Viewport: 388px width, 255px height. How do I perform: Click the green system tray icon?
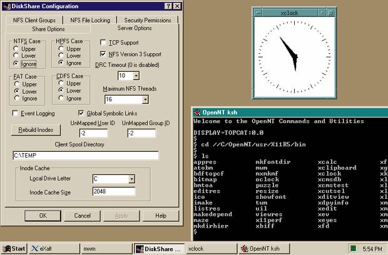coord(354,248)
